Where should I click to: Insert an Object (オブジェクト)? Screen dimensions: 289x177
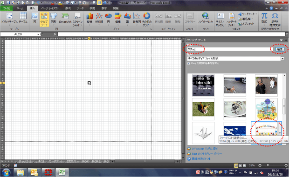(x=246, y=24)
